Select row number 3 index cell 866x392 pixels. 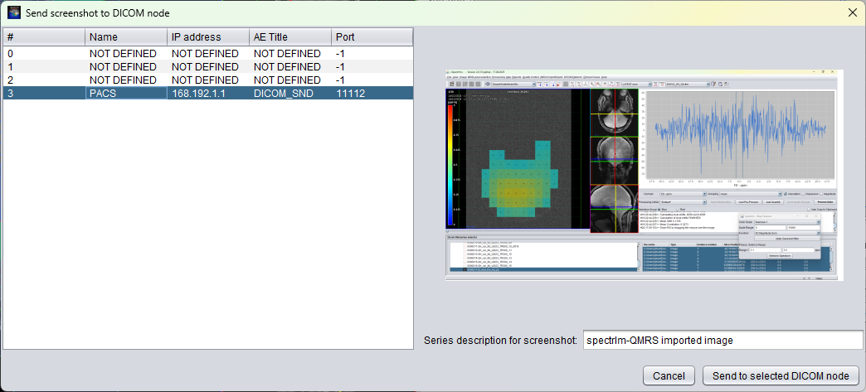pos(44,94)
